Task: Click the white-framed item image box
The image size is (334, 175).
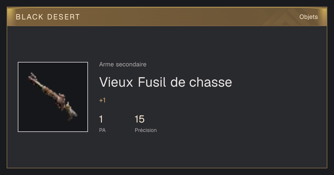Action: (x=53, y=97)
